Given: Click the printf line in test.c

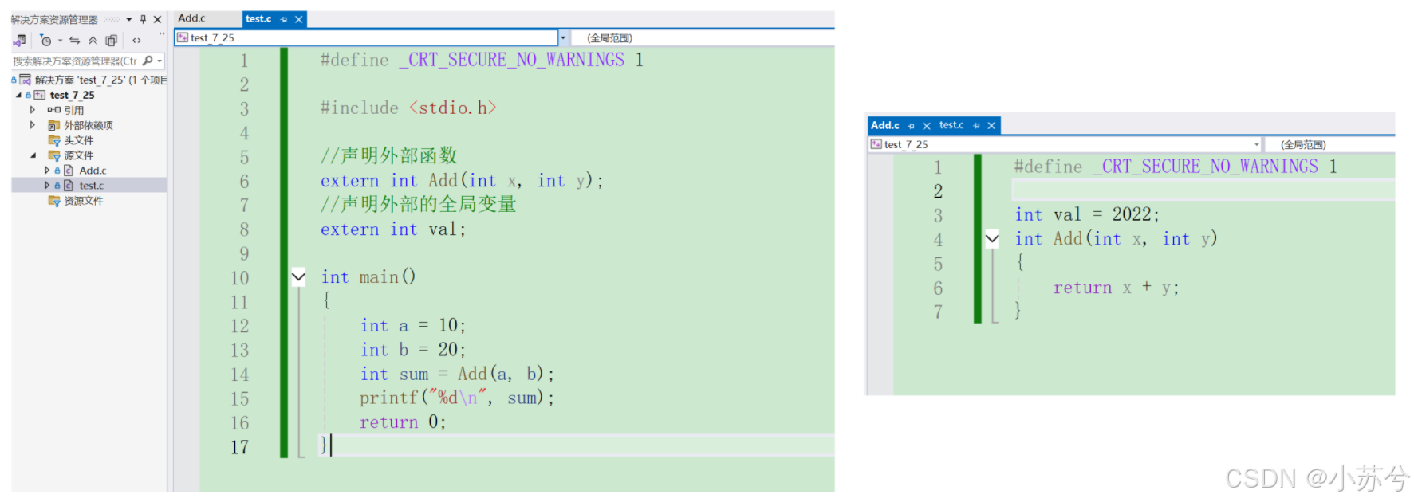Looking at the screenshot, I should tap(457, 398).
